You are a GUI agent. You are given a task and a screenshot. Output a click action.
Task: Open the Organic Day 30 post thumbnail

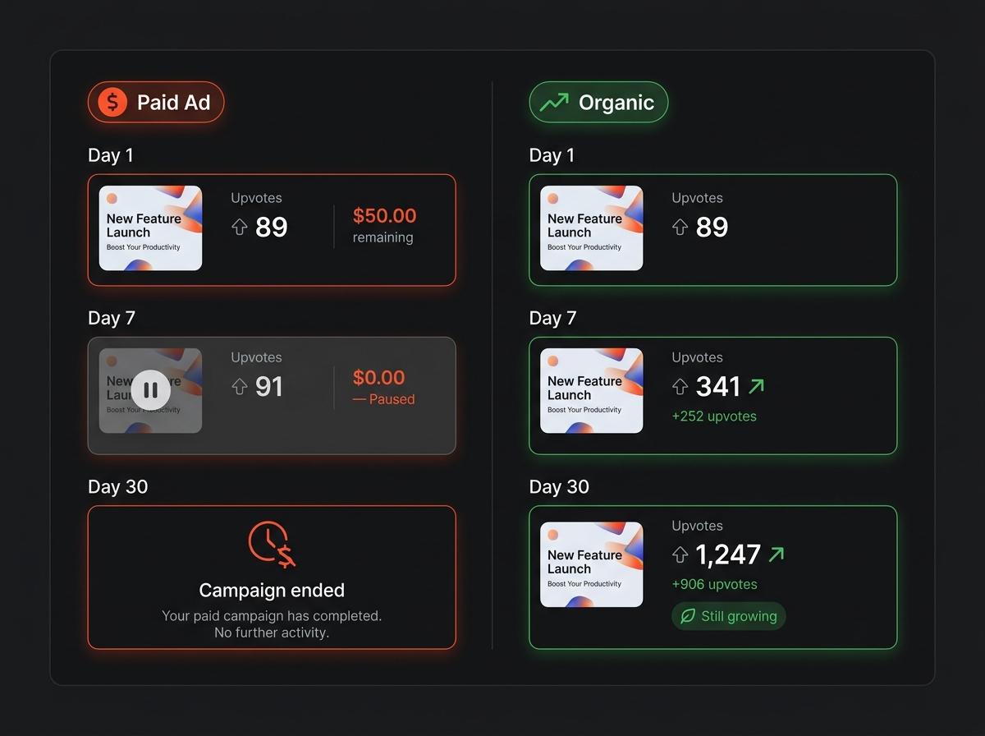pos(592,564)
